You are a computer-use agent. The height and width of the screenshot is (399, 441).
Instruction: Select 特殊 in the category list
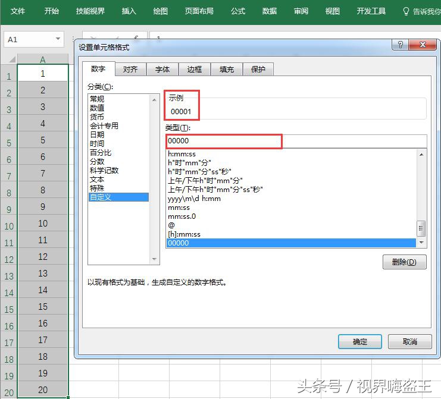point(118,188)
